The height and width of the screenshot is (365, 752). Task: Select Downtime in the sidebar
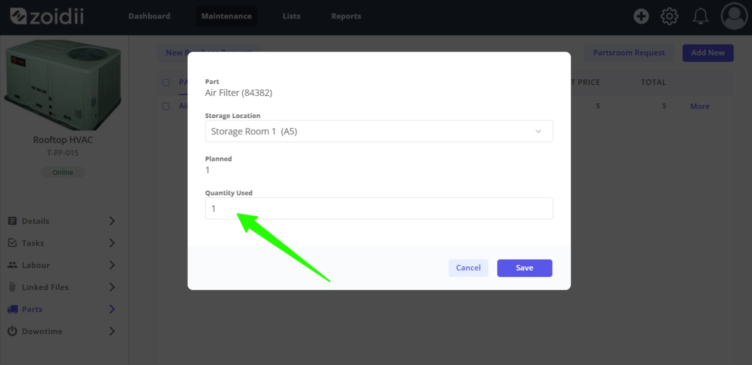42,331
